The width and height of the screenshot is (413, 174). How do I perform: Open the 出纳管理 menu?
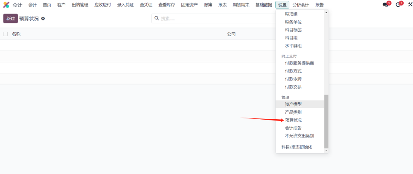(80, 5)
